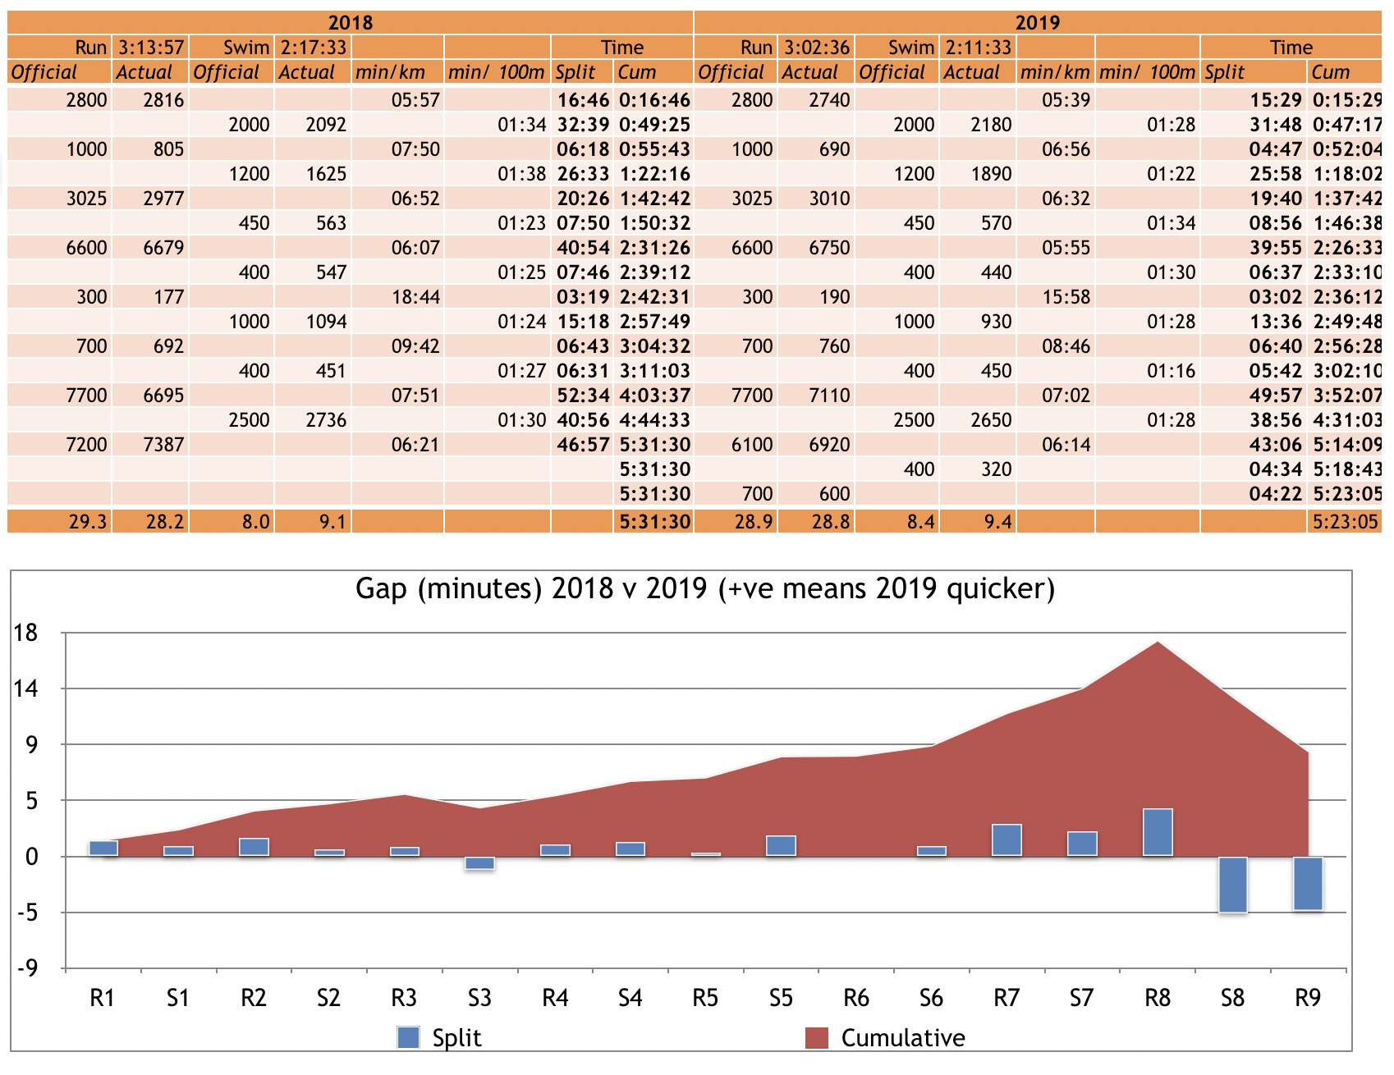The image size is (1394, 1075).
Task: Click the 2019 swim total 2:11:33
Action: click(978, 48)
